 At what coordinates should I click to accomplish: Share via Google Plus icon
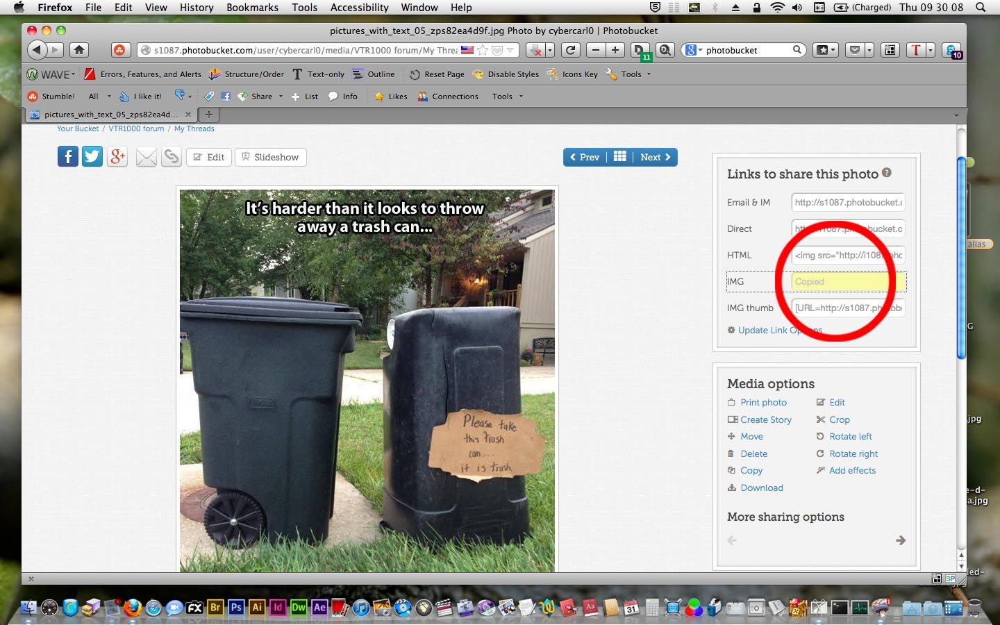click(117, 156)
